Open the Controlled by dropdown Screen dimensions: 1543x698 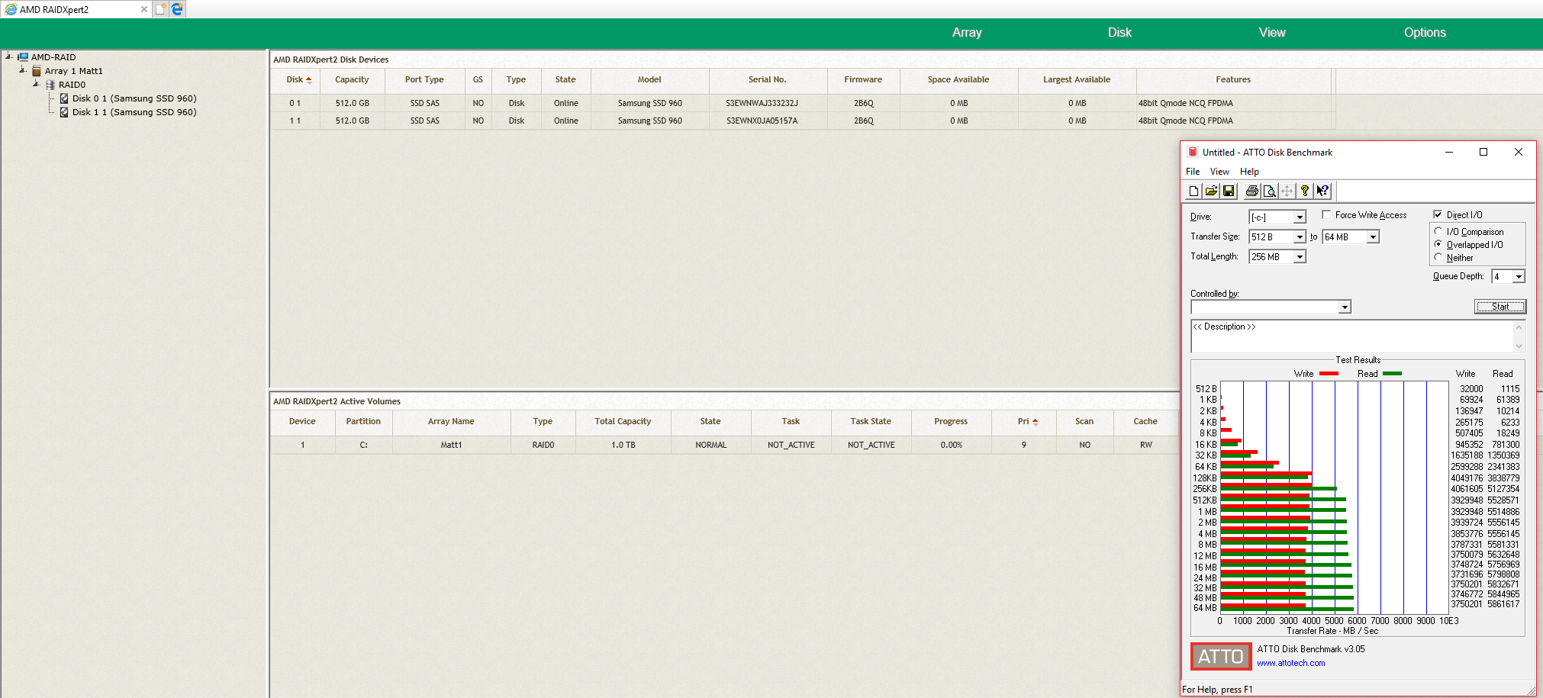pos(1344,307)
